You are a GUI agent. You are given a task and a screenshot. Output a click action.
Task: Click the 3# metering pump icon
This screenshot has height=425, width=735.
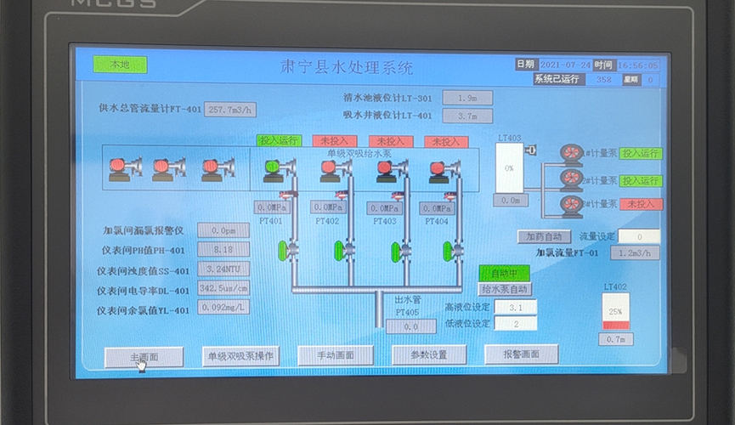(571, 205)
